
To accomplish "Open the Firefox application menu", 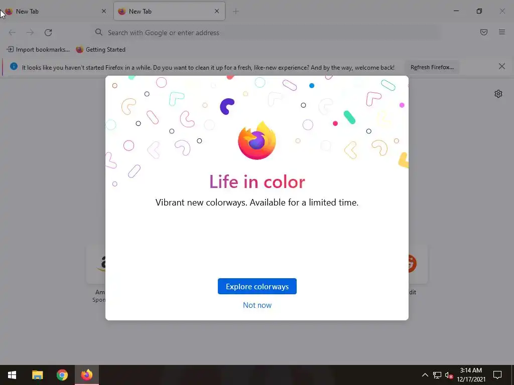I will [502, 32].
